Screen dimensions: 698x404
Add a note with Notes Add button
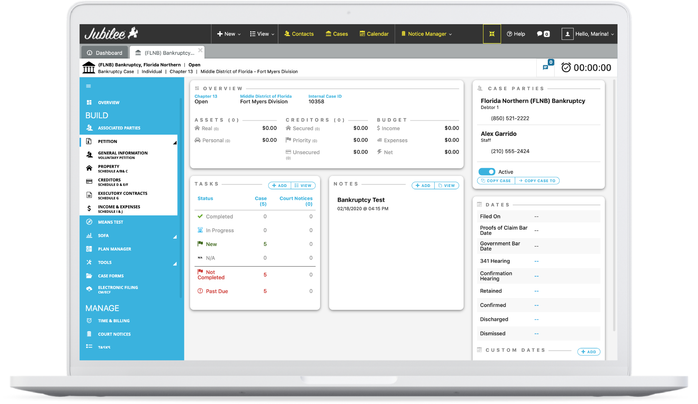[x=423, y=185]
